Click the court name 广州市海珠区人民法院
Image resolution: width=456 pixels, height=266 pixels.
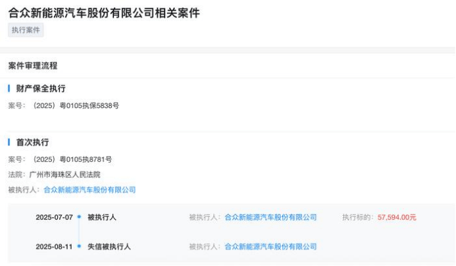pyautogui.click(x=64, y=174)
